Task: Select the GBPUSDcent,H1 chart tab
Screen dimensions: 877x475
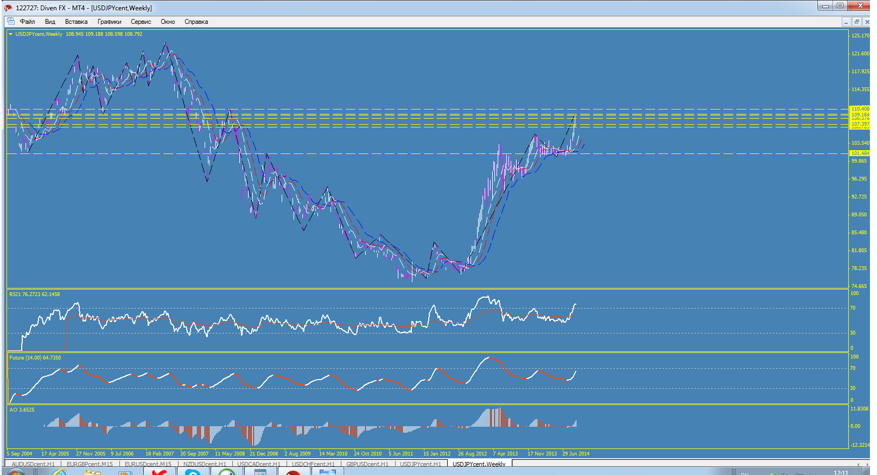Action: coord(367,464)
